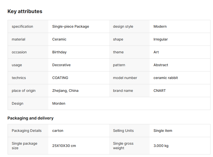Click the Ceramic material value
This screenshot has height=157, width=213.
pos(59,39)
